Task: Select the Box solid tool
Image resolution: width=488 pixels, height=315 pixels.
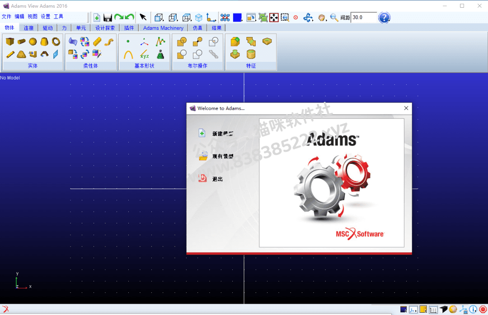Action: pos(10,42)
